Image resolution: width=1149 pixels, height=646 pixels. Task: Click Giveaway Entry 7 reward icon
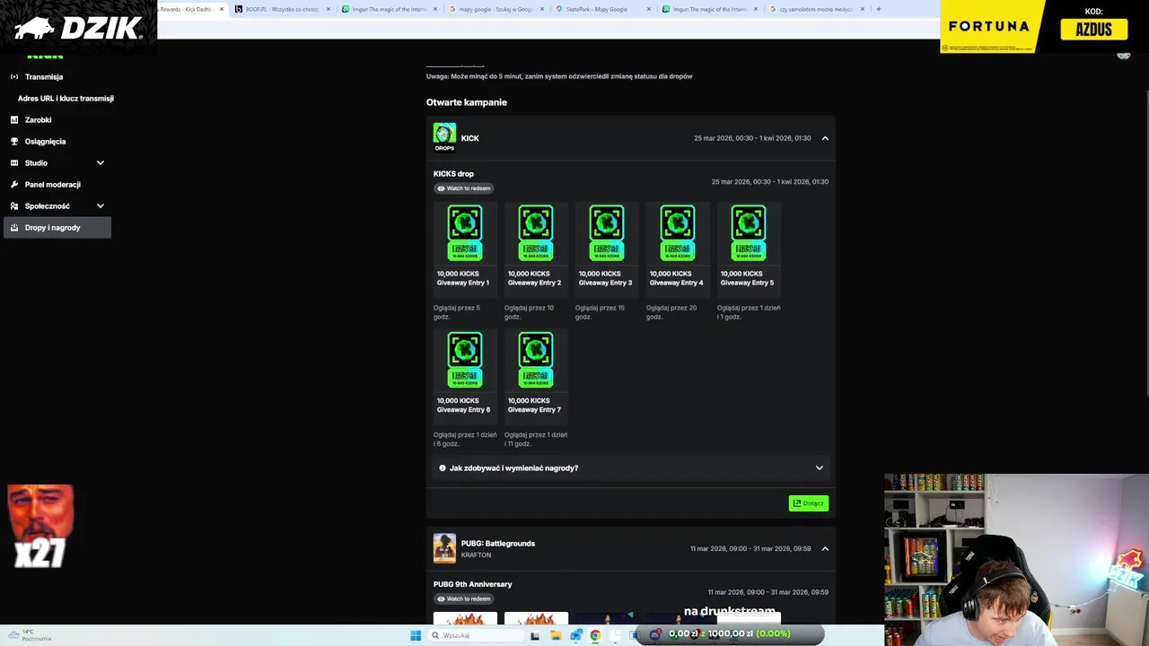tap(536, 360)
